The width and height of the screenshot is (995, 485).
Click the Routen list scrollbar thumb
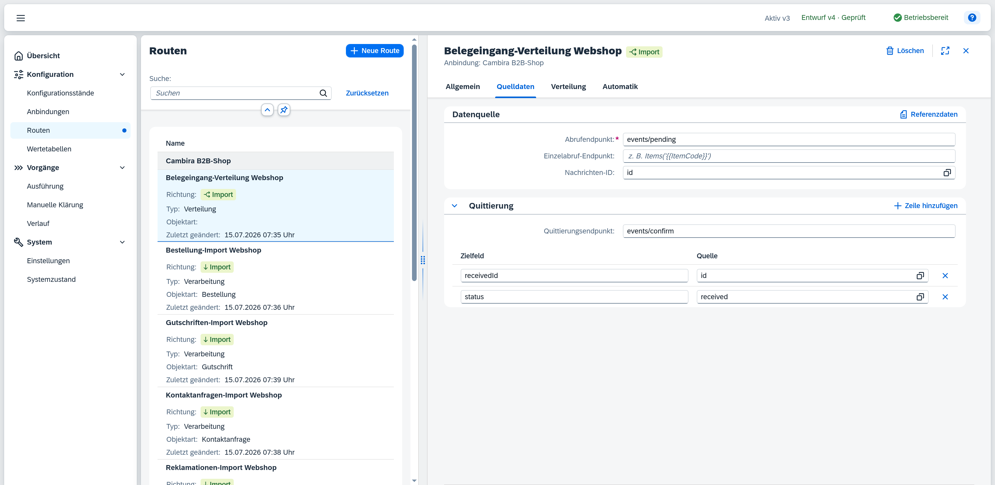pyautogui.click(x=414, y=163)
